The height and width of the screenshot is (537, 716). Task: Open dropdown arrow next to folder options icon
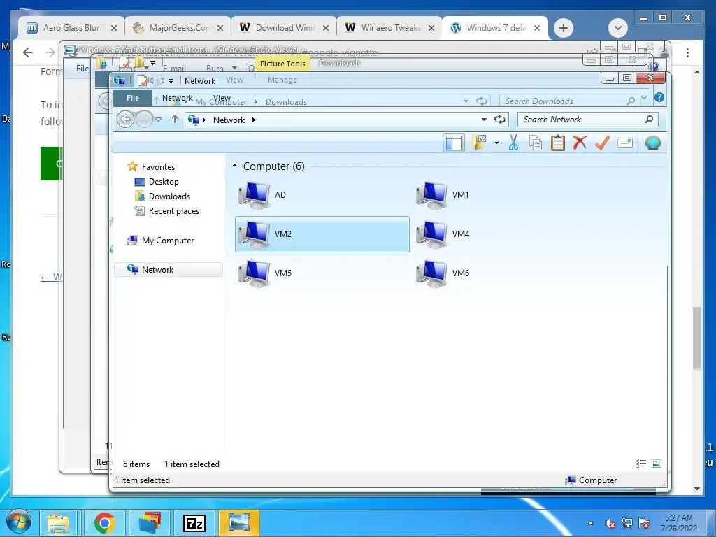[496, 143]
